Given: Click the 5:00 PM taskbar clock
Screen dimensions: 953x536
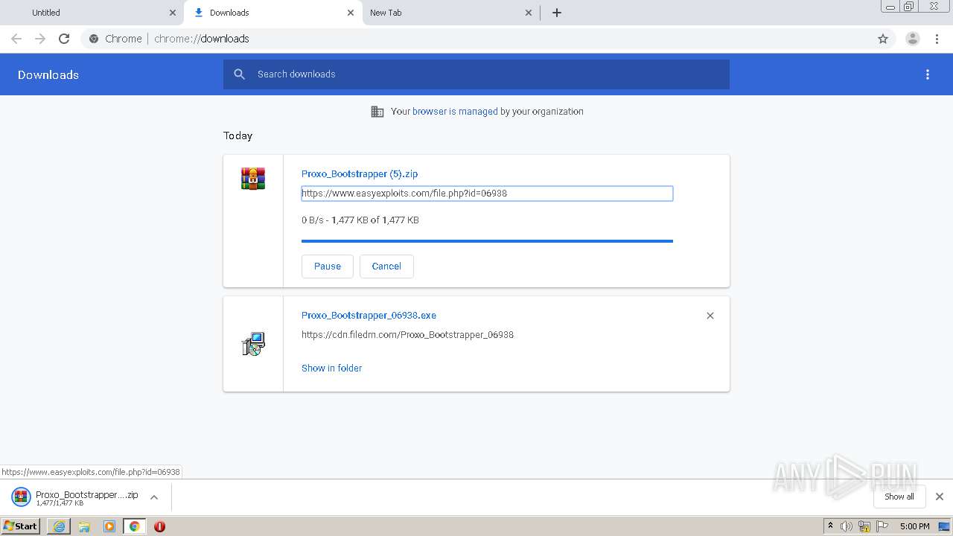Looking at the screenshot, I should [x=914, y=526].
